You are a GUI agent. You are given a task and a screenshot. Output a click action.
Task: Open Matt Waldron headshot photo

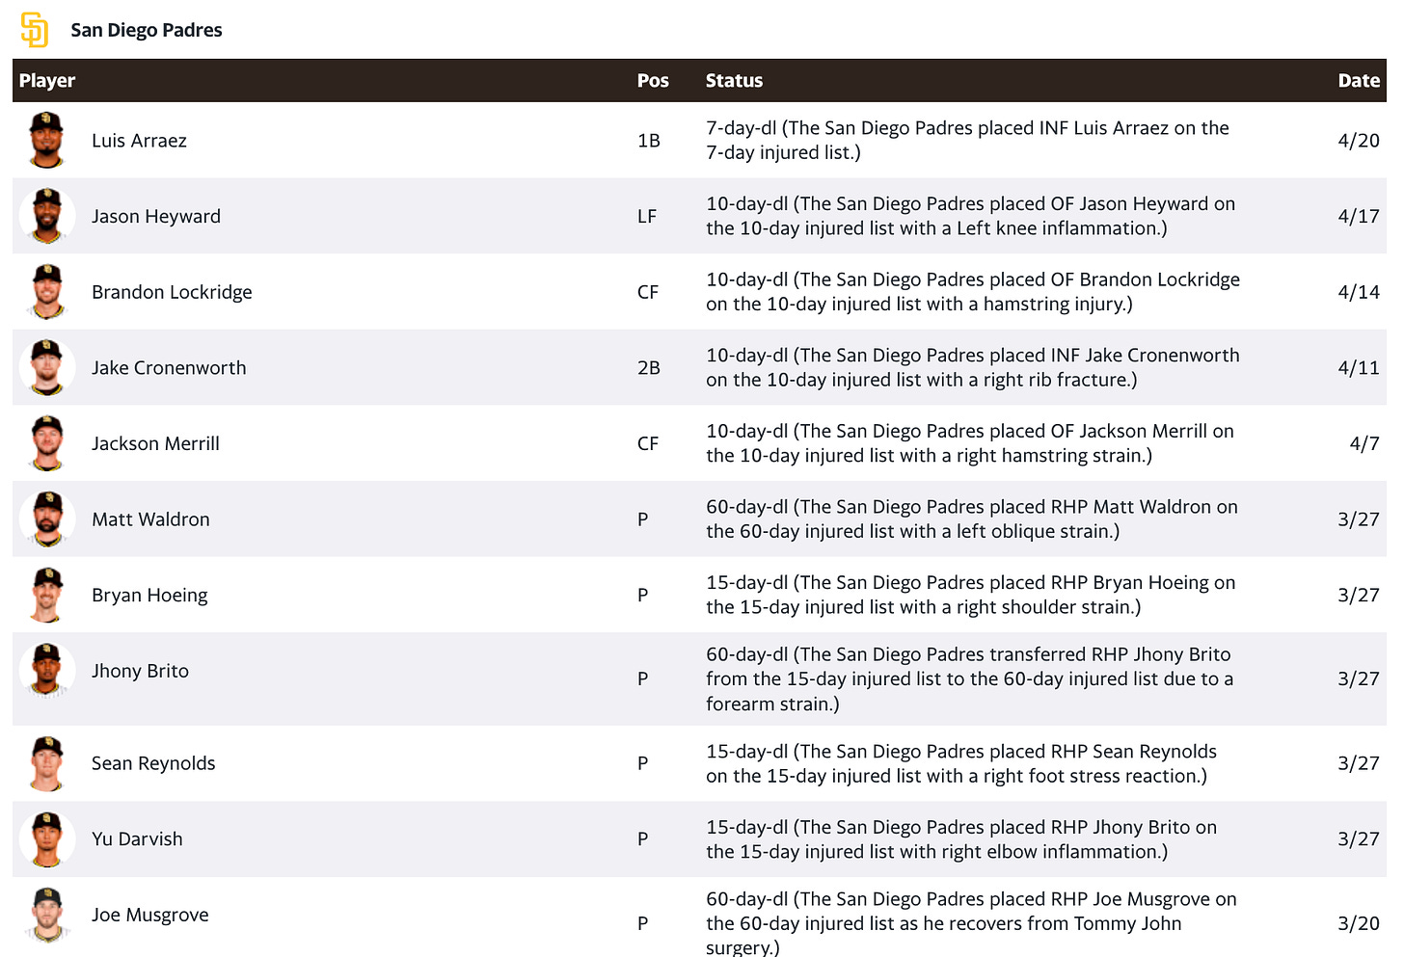[x=47, y=519]
